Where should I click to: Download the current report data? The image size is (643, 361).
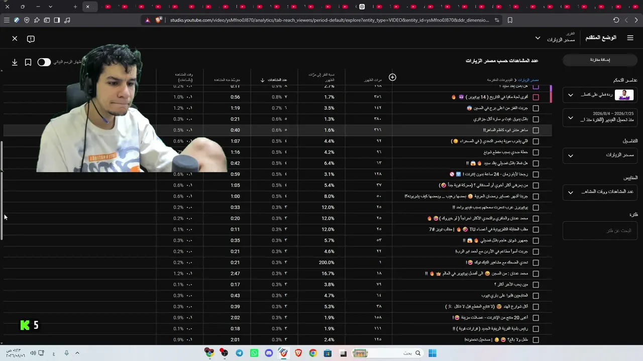15,62
